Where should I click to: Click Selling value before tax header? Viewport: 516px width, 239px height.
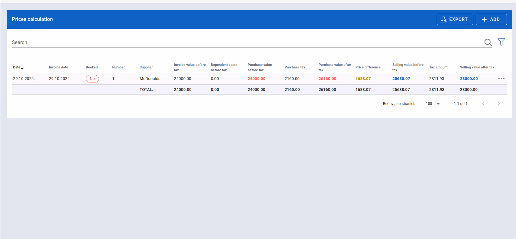(x=408, y=67)
